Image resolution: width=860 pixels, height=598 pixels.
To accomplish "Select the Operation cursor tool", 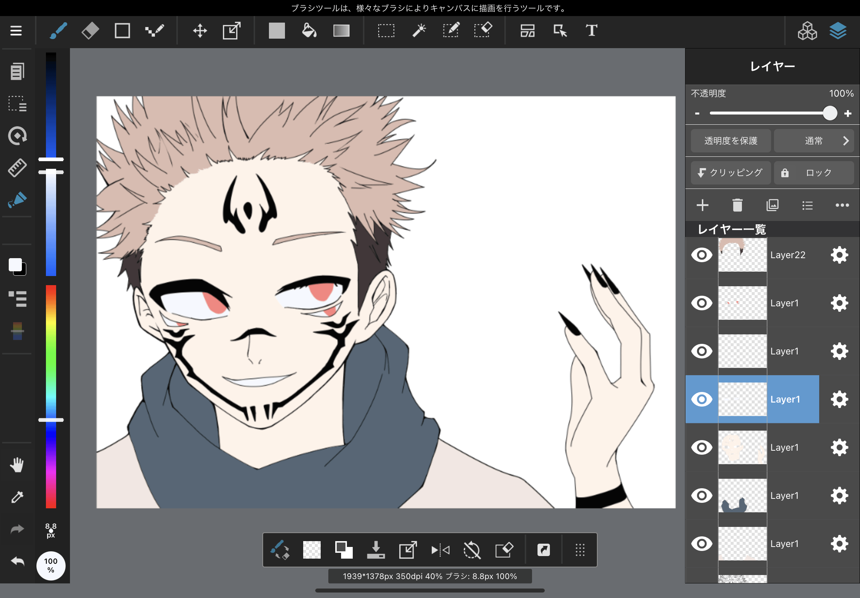I will (560, 30).
